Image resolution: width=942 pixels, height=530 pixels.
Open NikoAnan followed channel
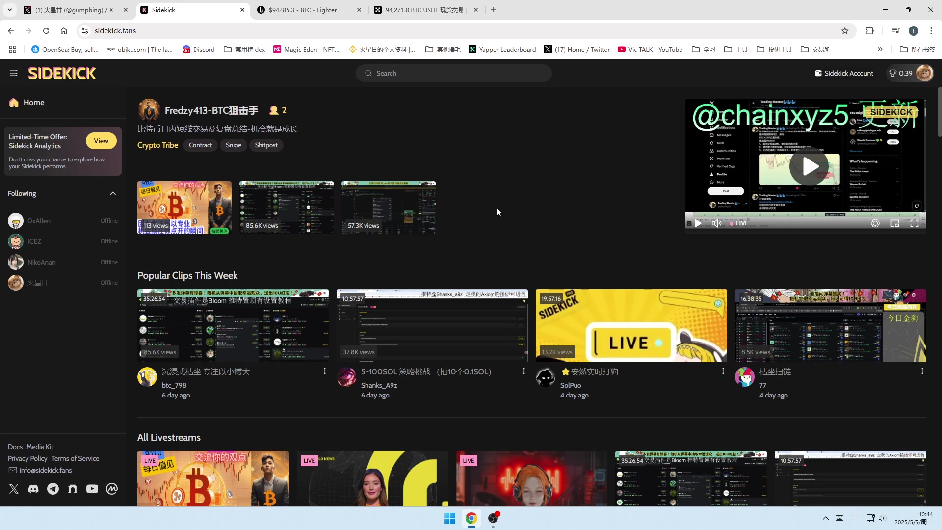[x=63, y=262]
